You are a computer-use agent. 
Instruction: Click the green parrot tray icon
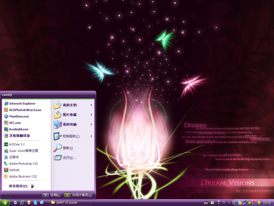pyautogui.click(x=250, y=203)
